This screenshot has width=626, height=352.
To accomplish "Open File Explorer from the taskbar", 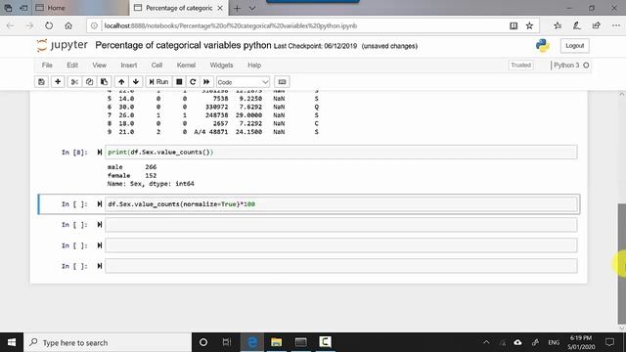I will (x=276, y=342).
